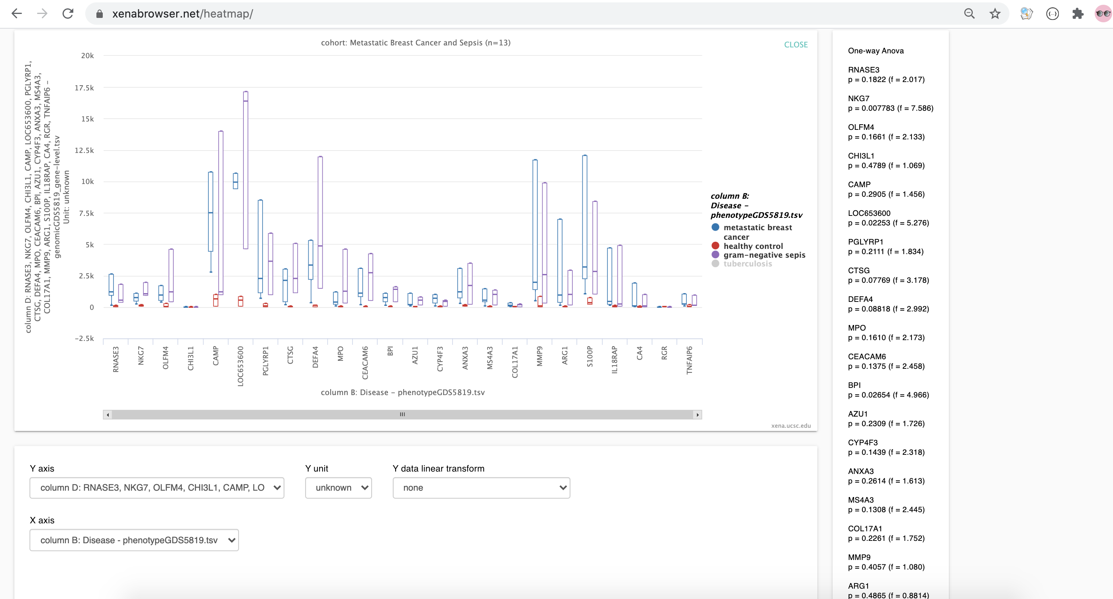Open the browser extensions puzzle icon

tap(1078, 14)
